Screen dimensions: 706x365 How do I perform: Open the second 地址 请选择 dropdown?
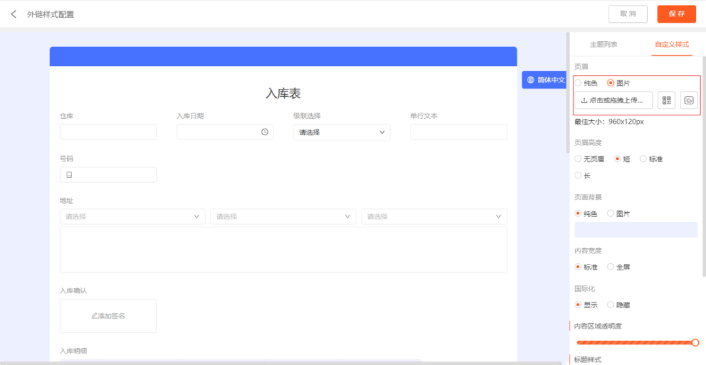pos(283,216)
